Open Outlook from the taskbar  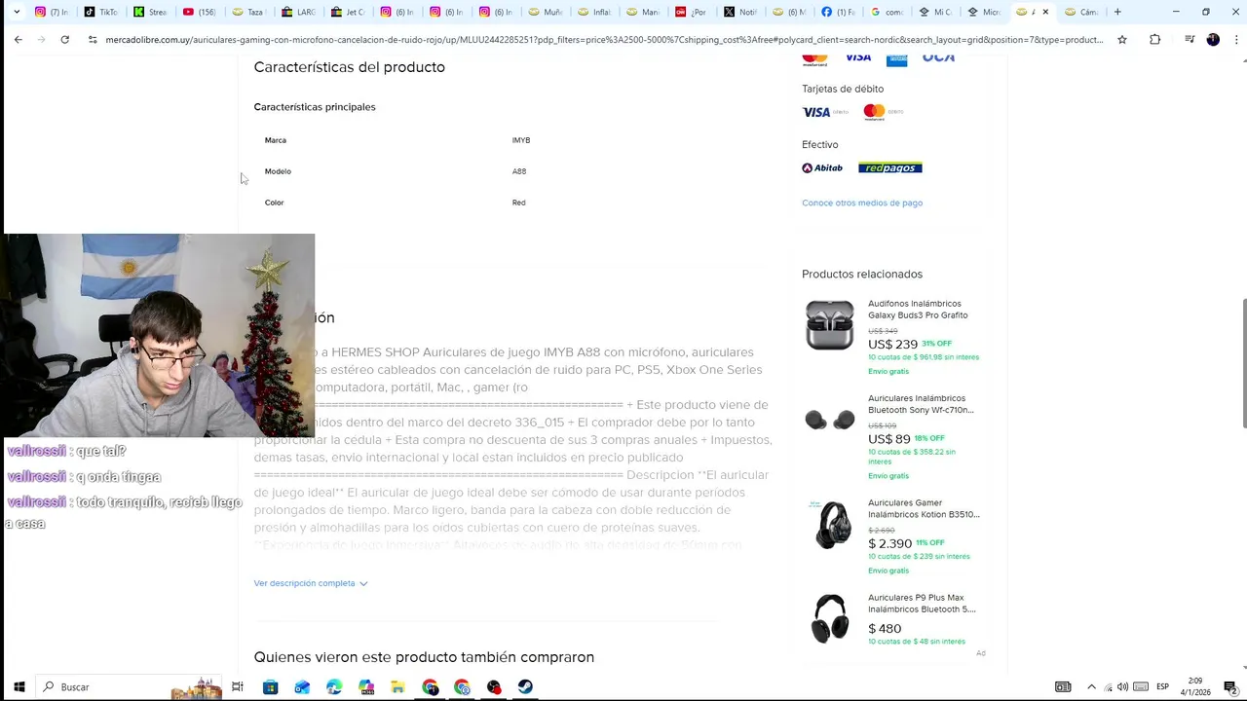302,686
